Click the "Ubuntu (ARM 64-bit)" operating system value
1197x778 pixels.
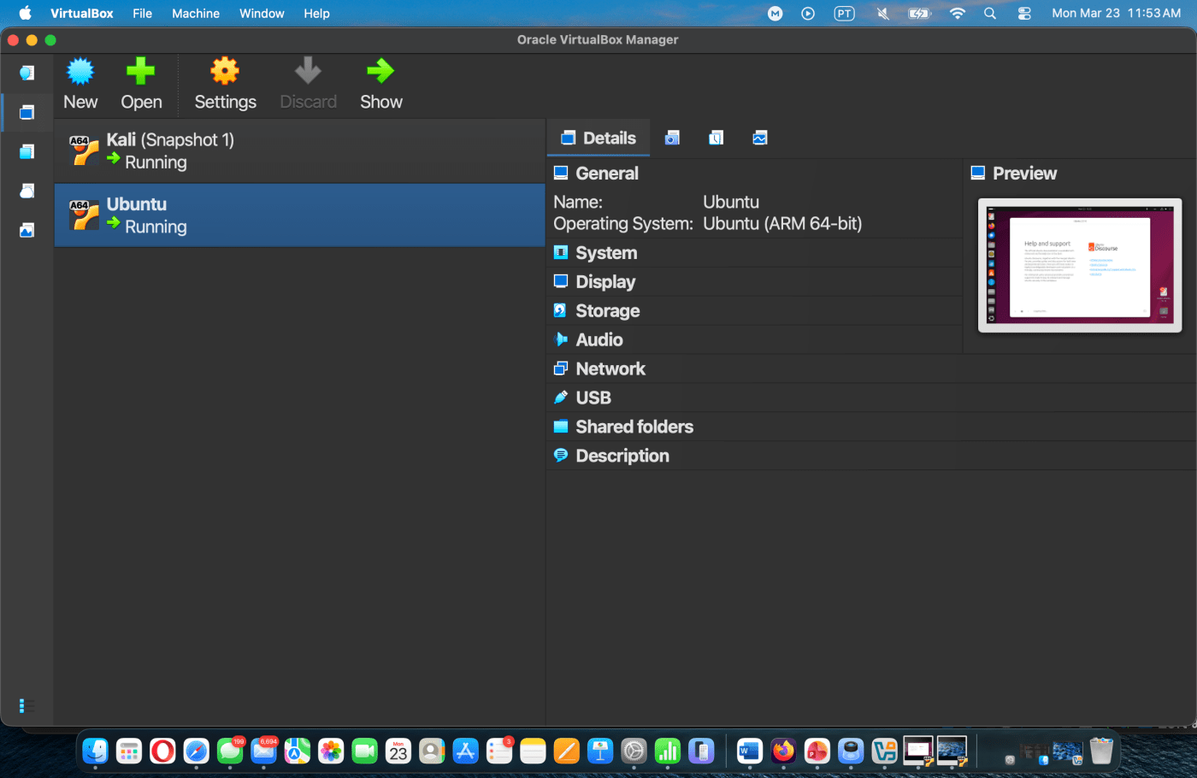782,224
